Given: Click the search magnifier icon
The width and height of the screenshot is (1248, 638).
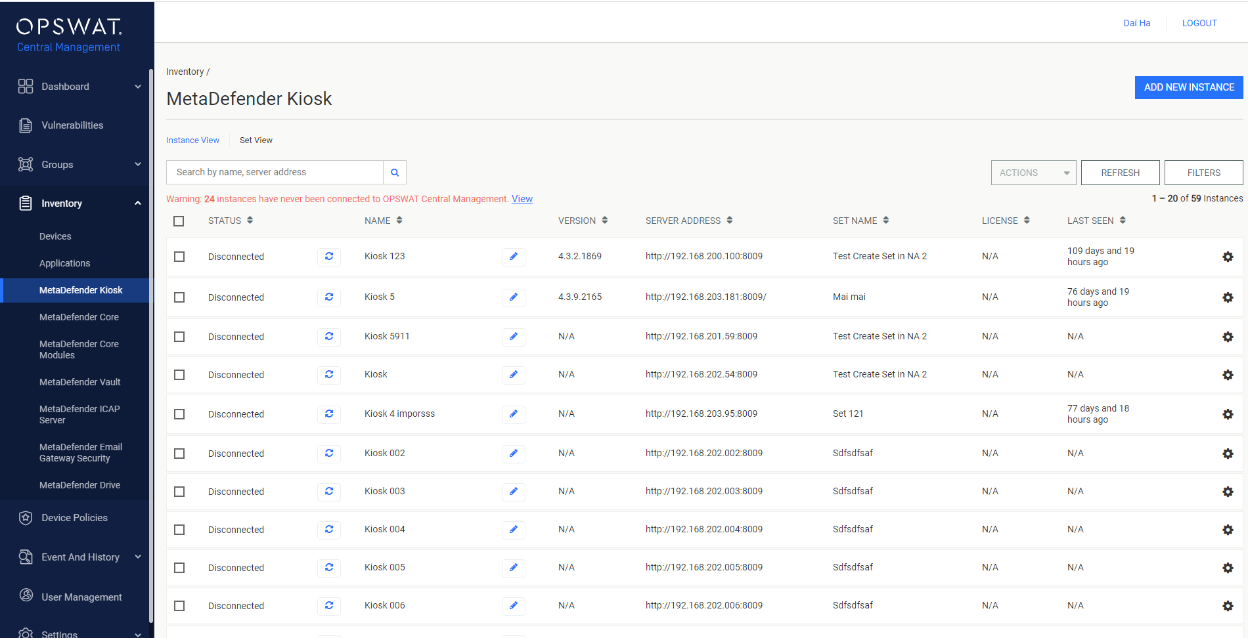Looking at the screenshot, I should pos(395,173).
